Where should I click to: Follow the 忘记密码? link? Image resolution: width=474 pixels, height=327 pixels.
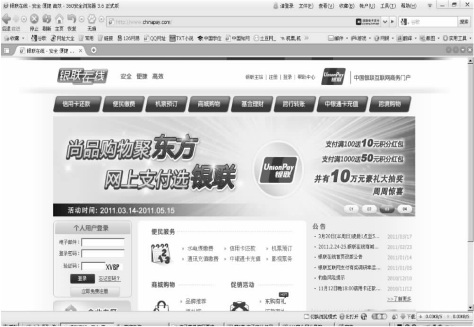(x=109, y=278)
